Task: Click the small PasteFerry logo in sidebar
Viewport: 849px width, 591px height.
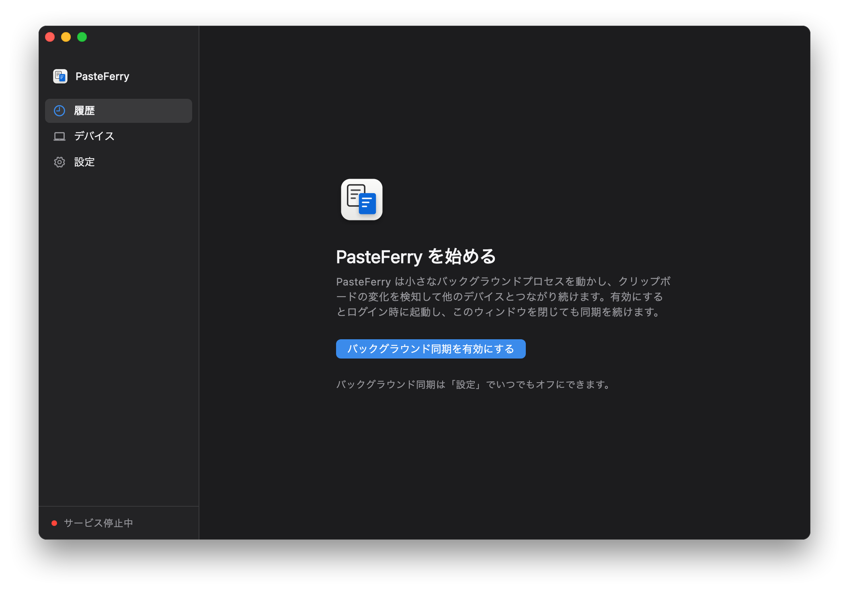Action: [x=60, y=76]
